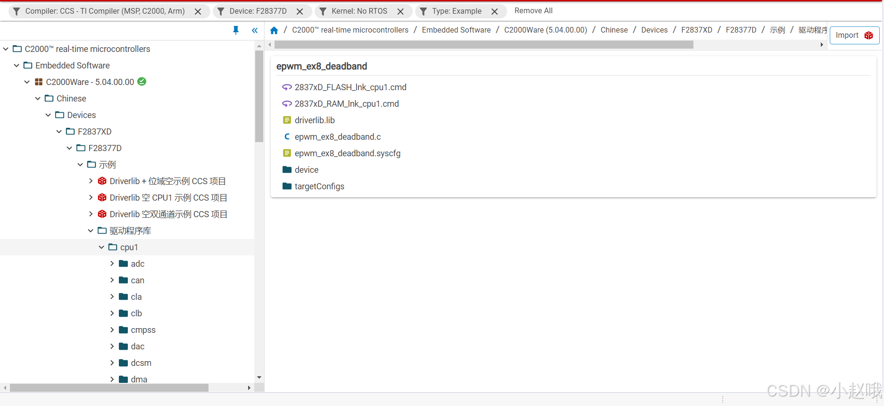Click Driverlib 空双通道示例 project cube icon
This screenshot has height=406, width=884.
(102, 214)
